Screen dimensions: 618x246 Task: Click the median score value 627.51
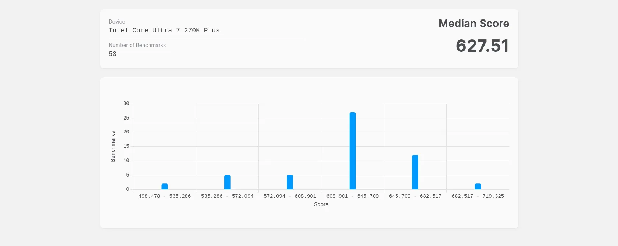pyautogui.click(x=482, y=46)
